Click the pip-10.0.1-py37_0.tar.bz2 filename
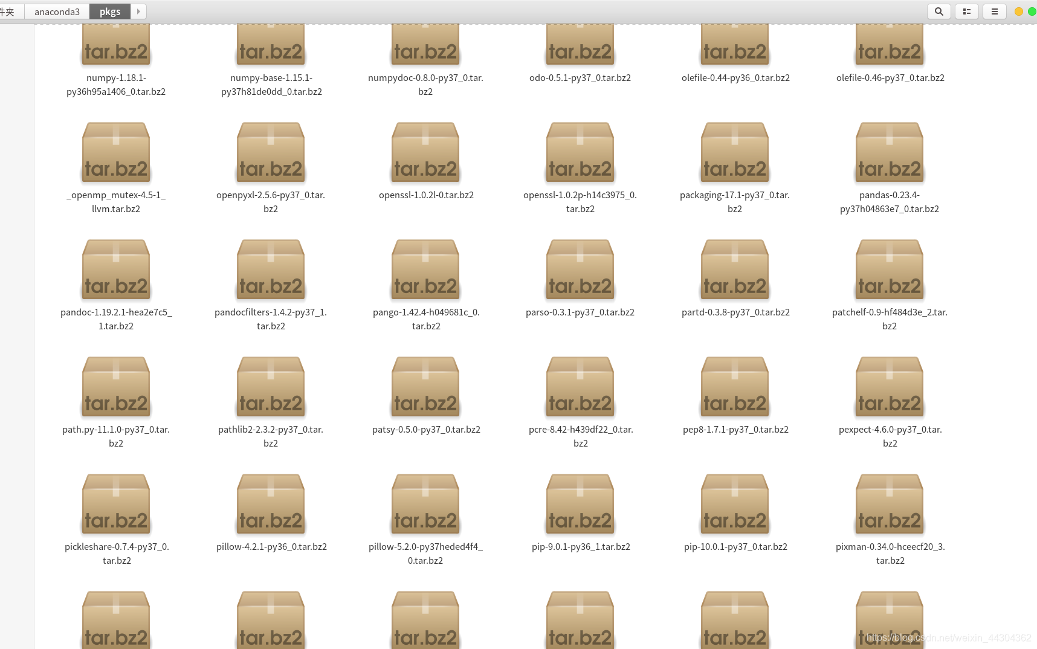Image resolution: width=1037 pixels, height=649 pixels. (735, 547)
